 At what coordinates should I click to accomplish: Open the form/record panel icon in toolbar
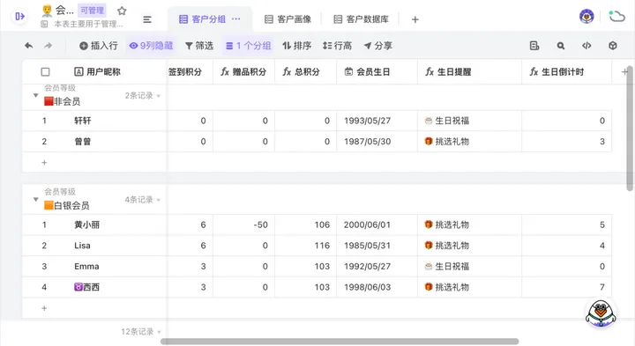point(534,46)
